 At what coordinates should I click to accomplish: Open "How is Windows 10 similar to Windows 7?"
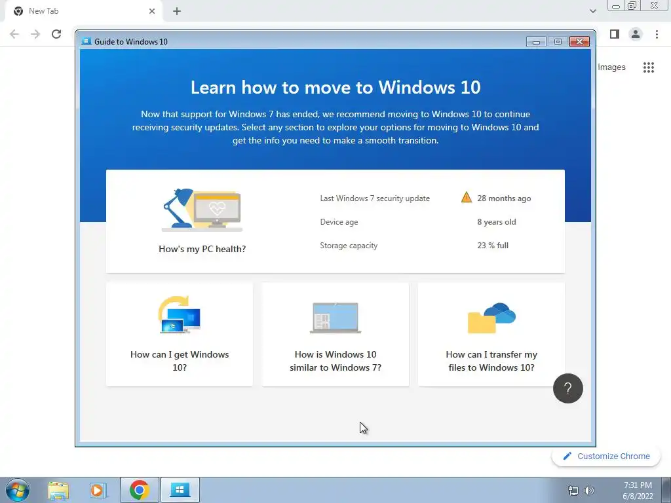click(335, 335)
